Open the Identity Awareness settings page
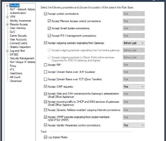 coord(21,21)
